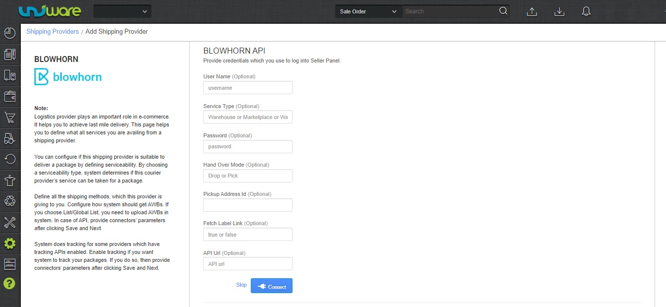
Task: Open the dashboard pie chart icon
Action: [x=10, y=33]
